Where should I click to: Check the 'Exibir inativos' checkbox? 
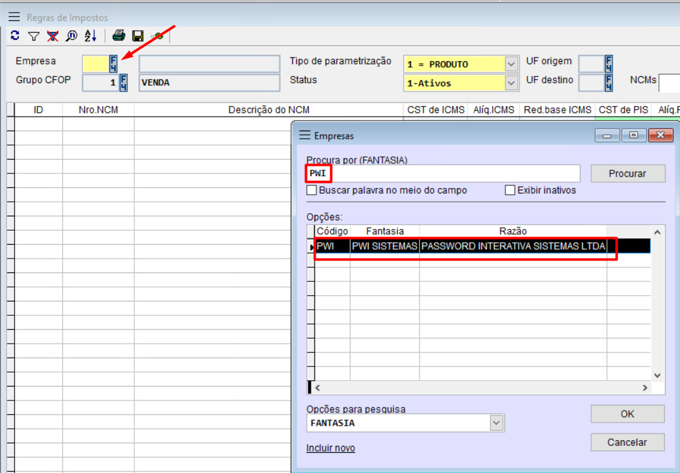tap(510, 190)
